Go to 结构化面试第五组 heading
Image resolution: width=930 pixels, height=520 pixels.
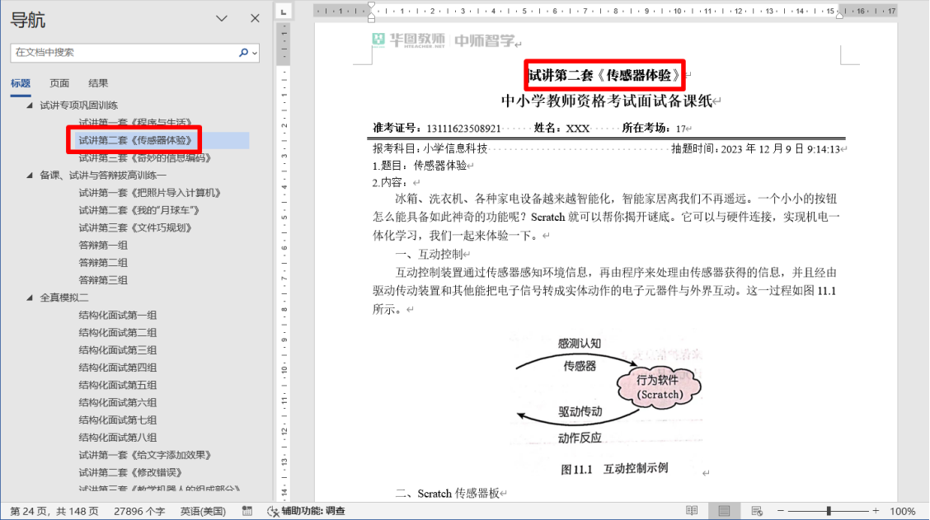click(117, 386)
